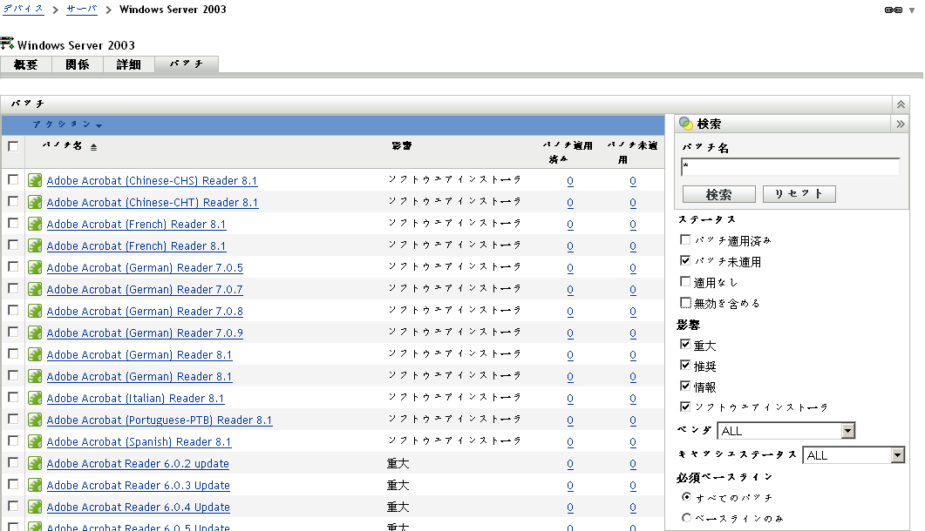Image resolution: width=925 pixels, height=531 pixels.
Task: Click the green patch icon beside Adobe Acrobat (Chinese-CHS) Reader 8.1
Action: (x=37, y=180)
